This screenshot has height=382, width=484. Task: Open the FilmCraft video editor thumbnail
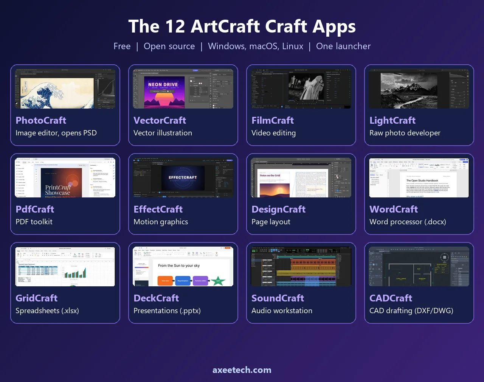pyautogui.click(x=301, y=89)
